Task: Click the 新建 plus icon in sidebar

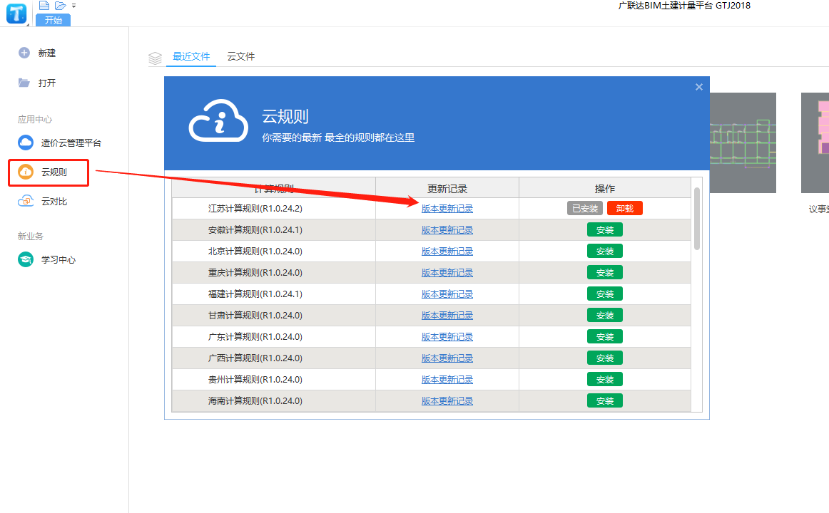Action: click(24, 53)
